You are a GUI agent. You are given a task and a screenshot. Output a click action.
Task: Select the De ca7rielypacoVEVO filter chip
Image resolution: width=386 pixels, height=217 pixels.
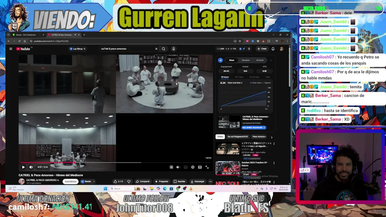tap(238, 137)
